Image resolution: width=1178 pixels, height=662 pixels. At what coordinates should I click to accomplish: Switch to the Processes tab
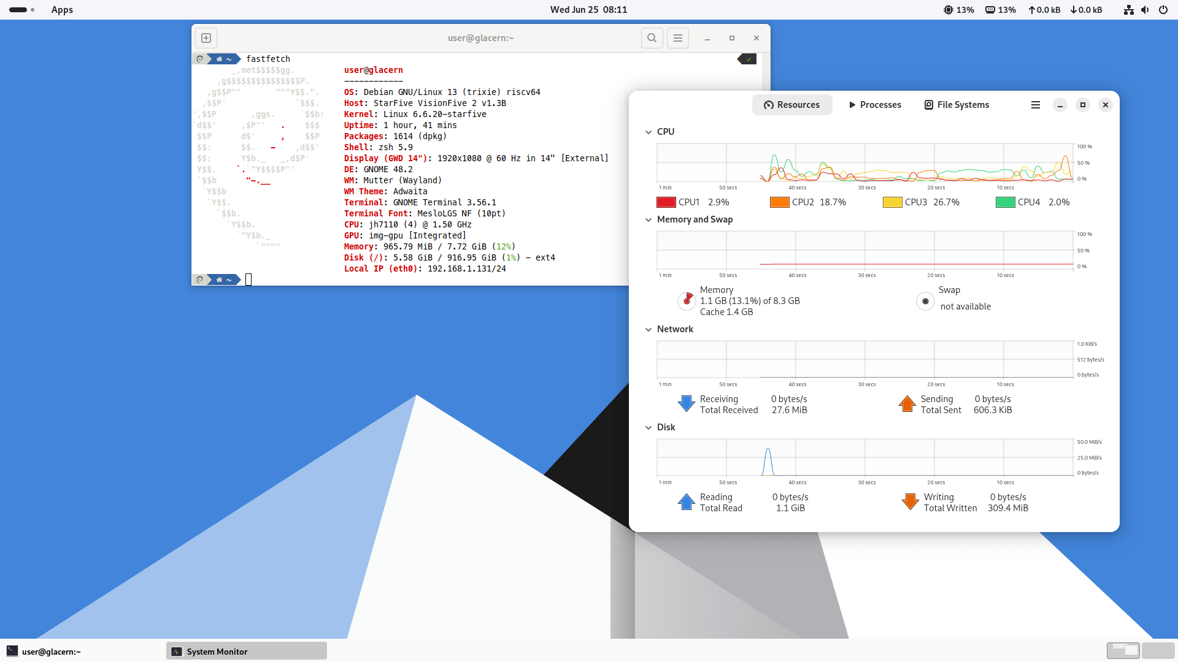[874, 105]
